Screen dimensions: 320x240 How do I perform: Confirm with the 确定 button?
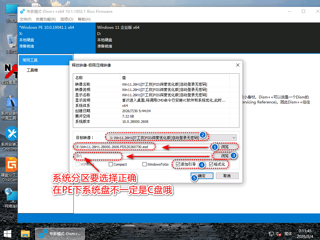(x=202, y=176)
